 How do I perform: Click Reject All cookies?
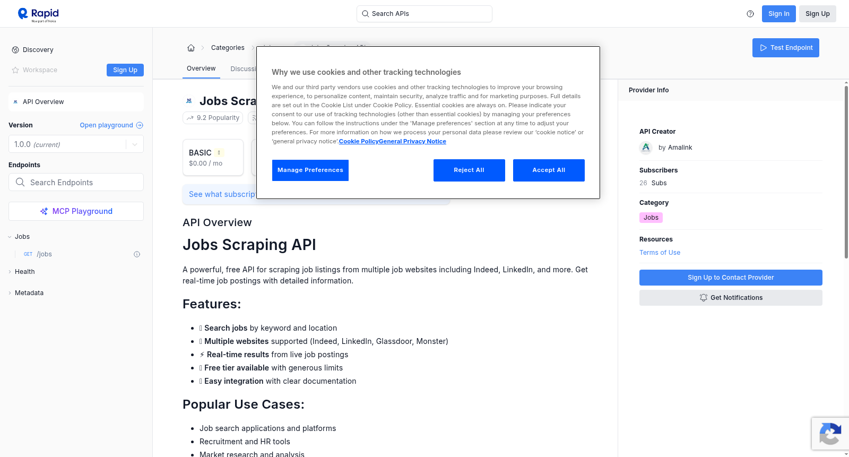pyautogui.click(x=469, y=170)
